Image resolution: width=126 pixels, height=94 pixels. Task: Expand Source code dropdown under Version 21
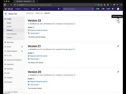point(35,59)
